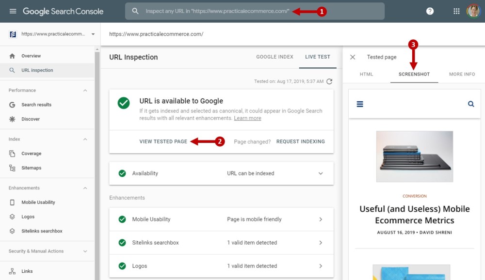Click the green check beside URL is available
The height and width of the screenshot is (280, 485).
(x=124, y=103)
